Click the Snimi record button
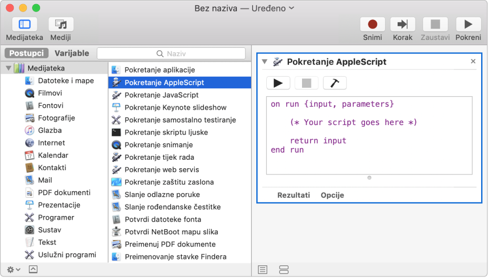Image resolution: width=489 pixels, height=278 pixels. 372,25
